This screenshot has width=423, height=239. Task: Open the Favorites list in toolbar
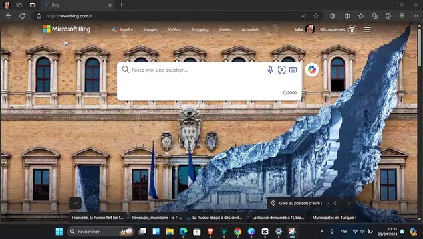361,16
